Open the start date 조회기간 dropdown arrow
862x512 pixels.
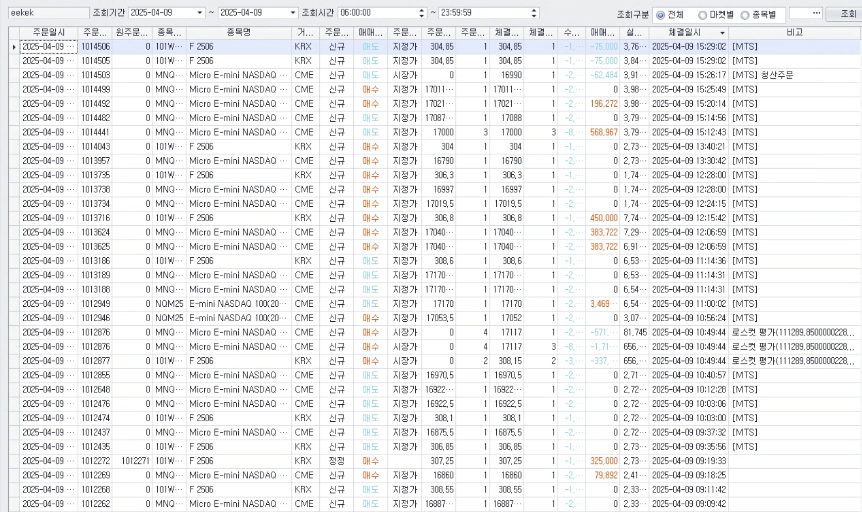200,13
